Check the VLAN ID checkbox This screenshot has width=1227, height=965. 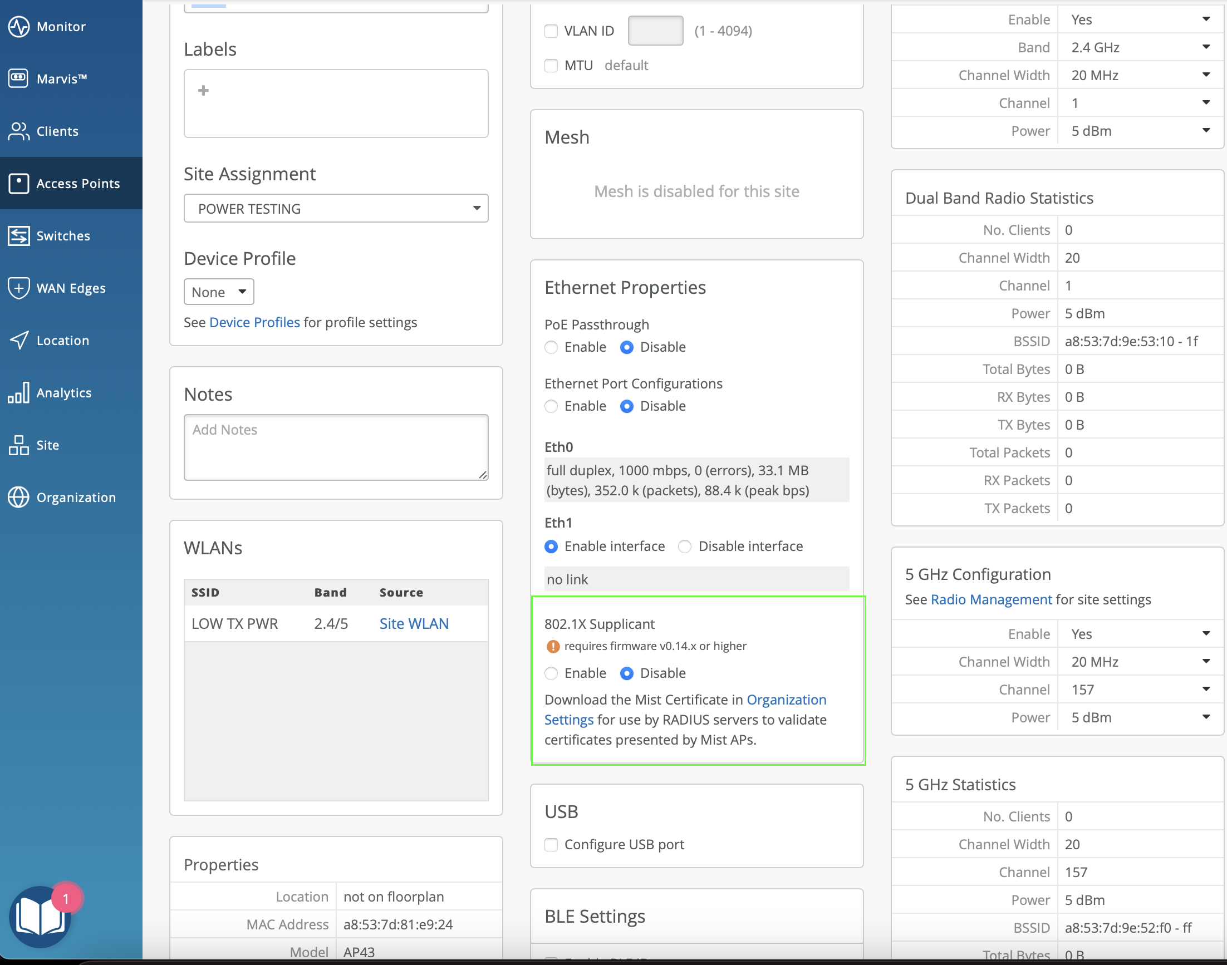[x=551, y=31]
